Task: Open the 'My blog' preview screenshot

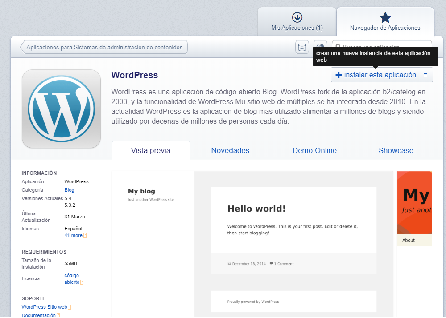Action: coord(252,244)
